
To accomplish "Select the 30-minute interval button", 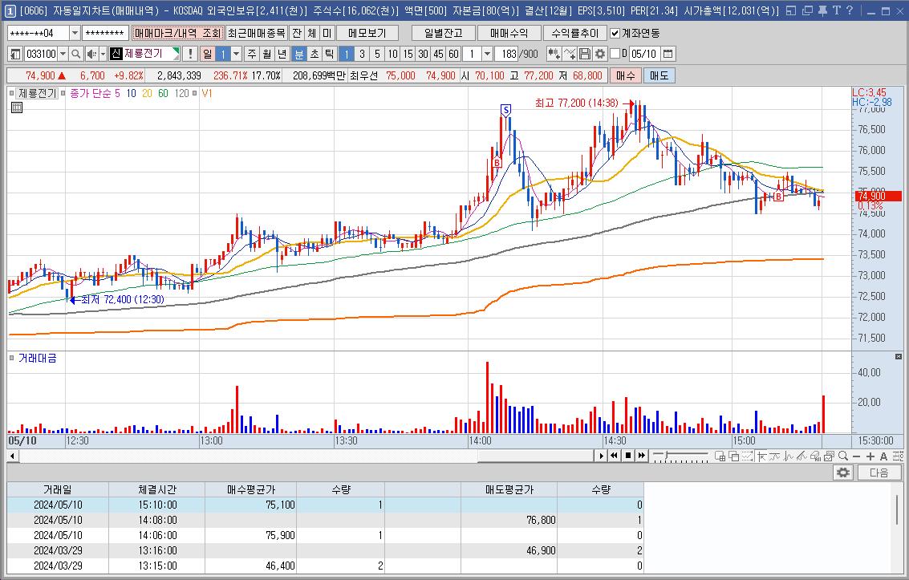I will coord(423,54).
